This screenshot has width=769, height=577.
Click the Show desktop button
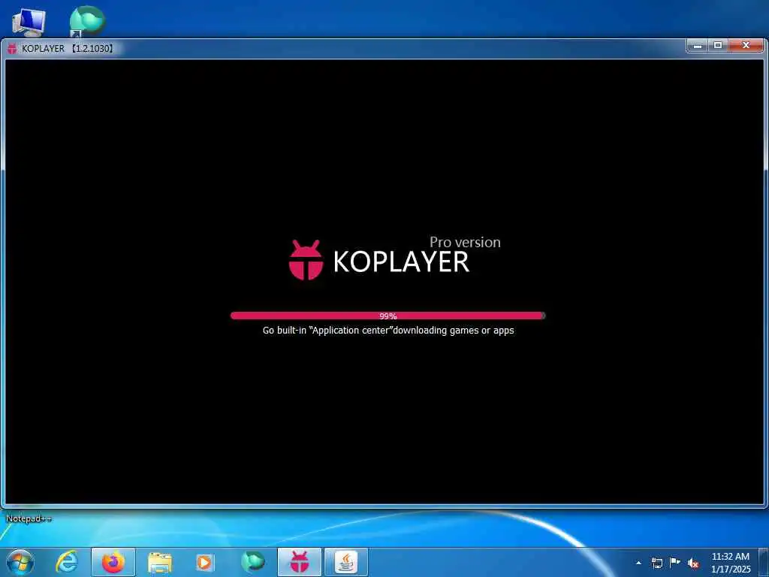point(764,562)
